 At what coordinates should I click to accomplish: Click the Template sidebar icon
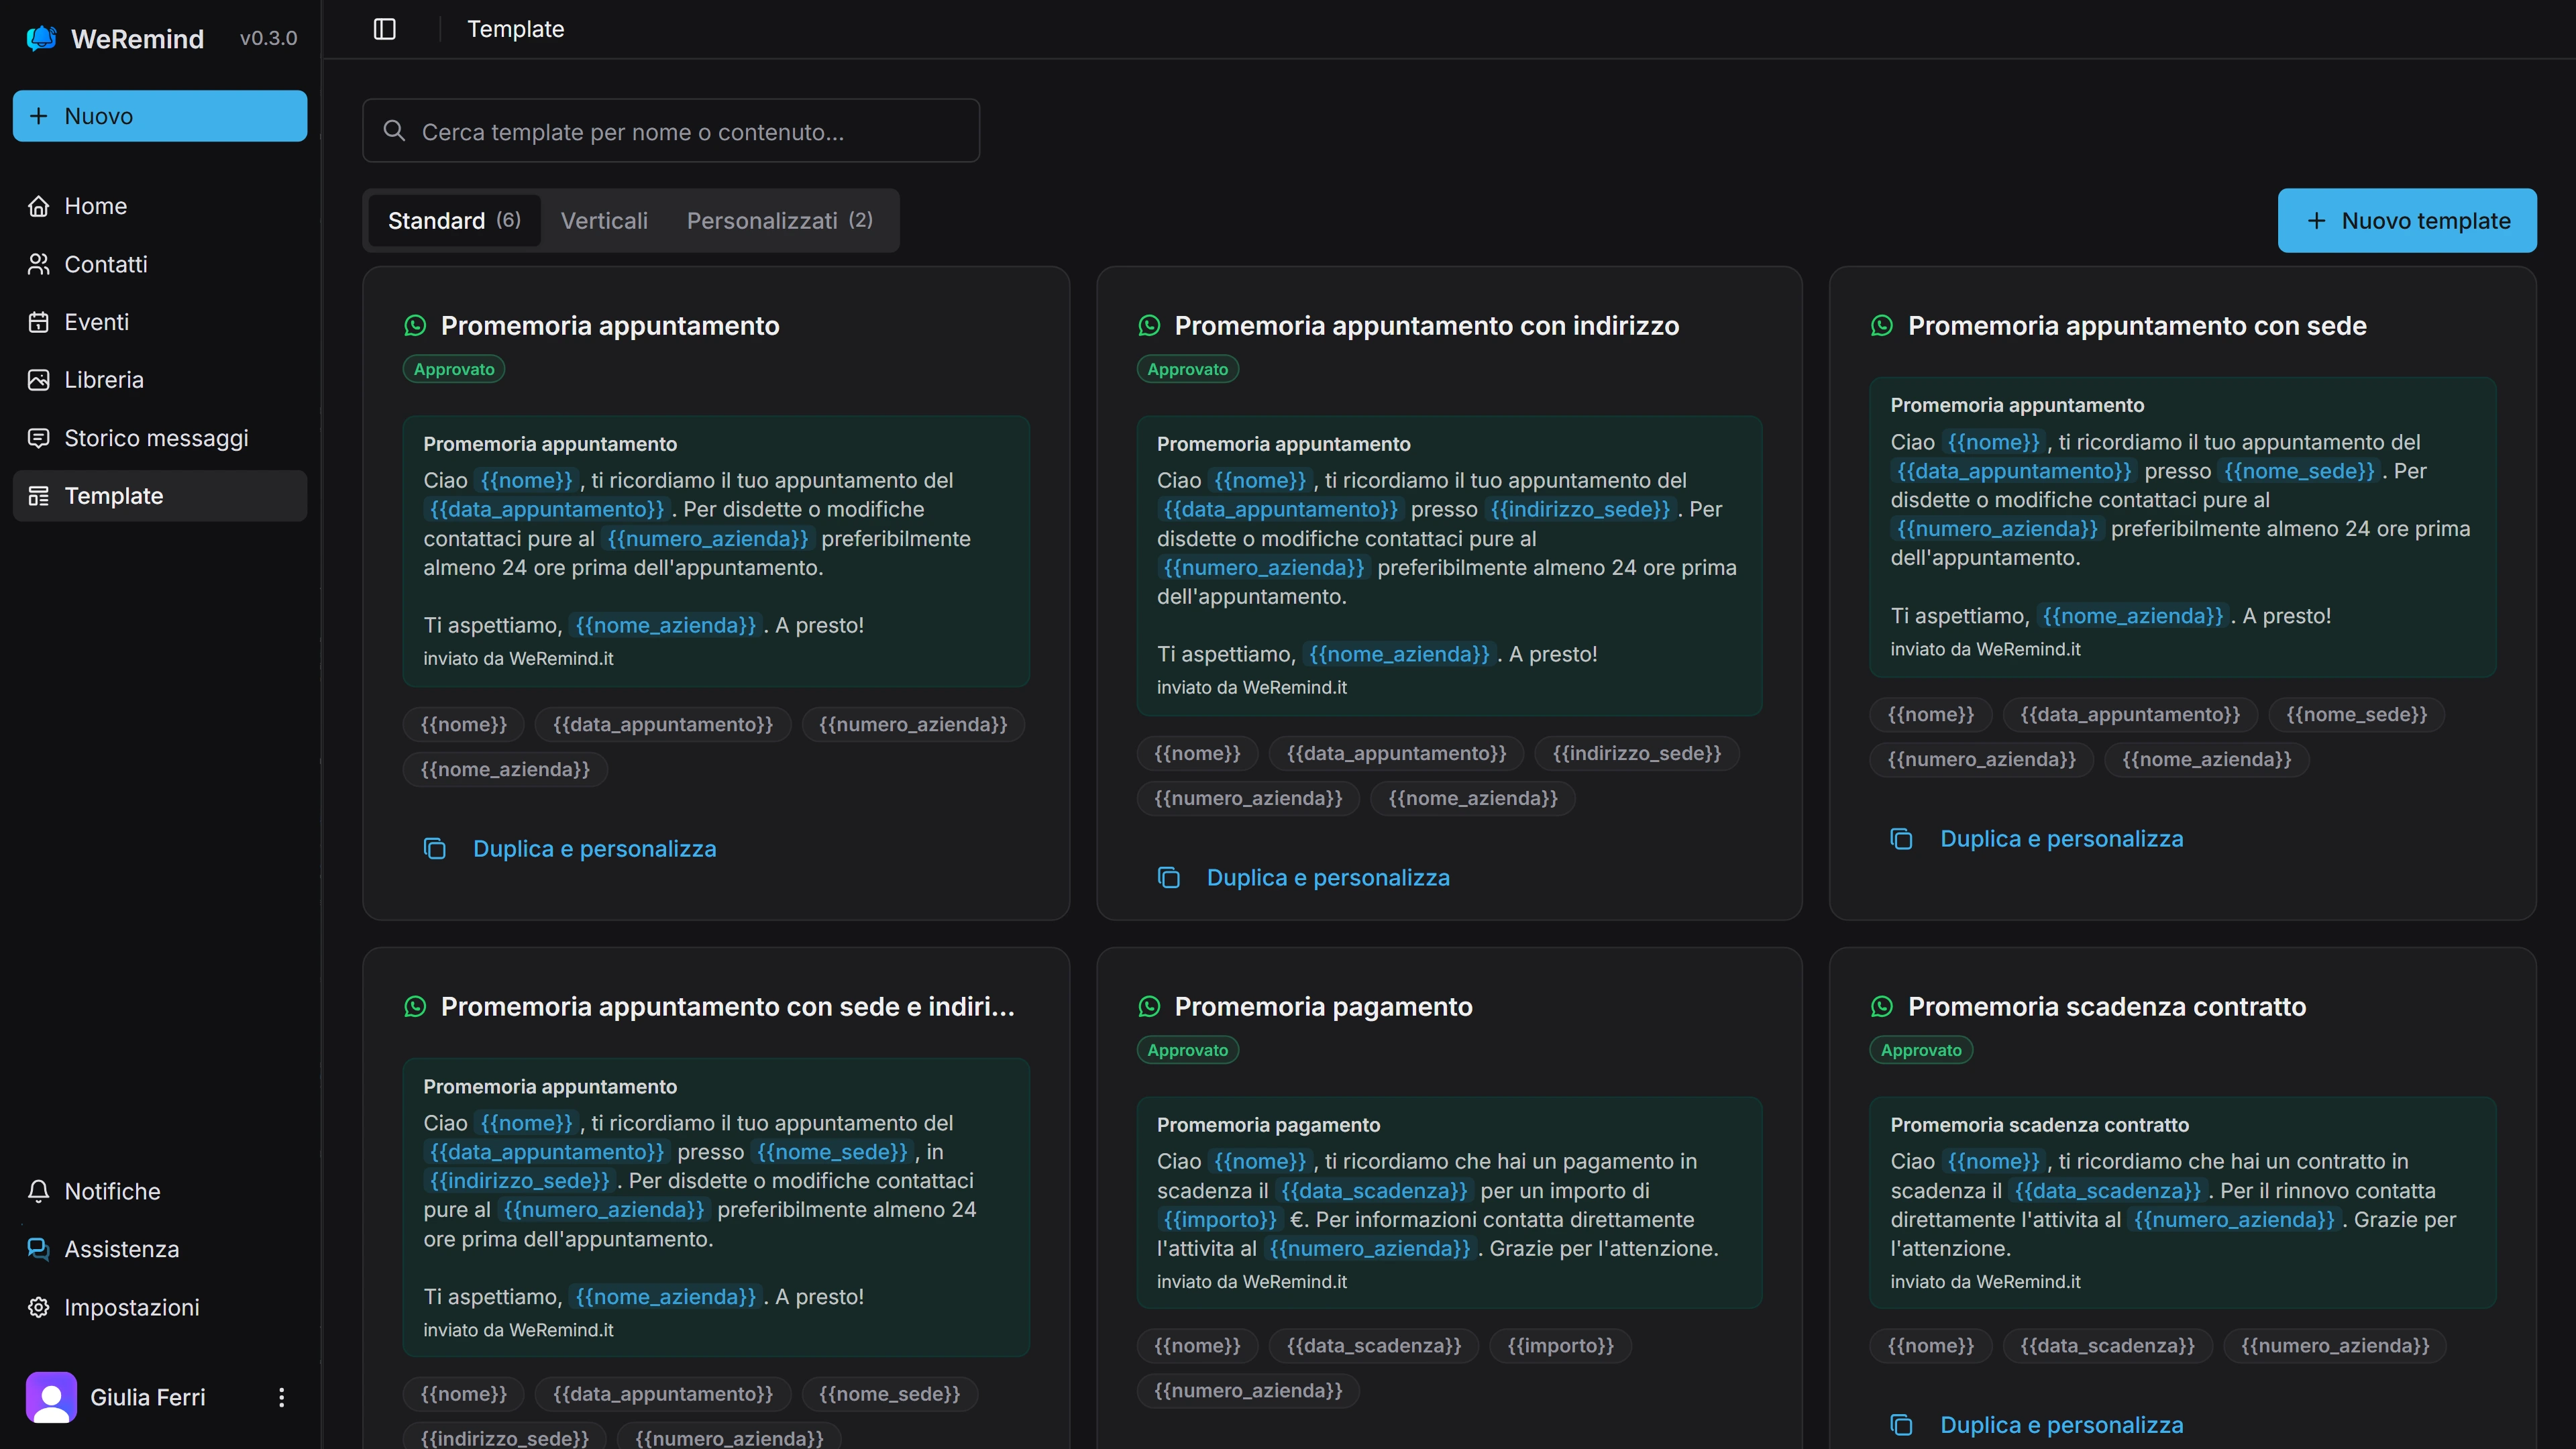coord(39,496)
